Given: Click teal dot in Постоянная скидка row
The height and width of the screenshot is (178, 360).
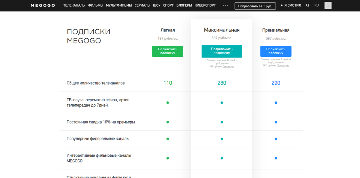Looking at the screenshot, I should coord(222,122).
